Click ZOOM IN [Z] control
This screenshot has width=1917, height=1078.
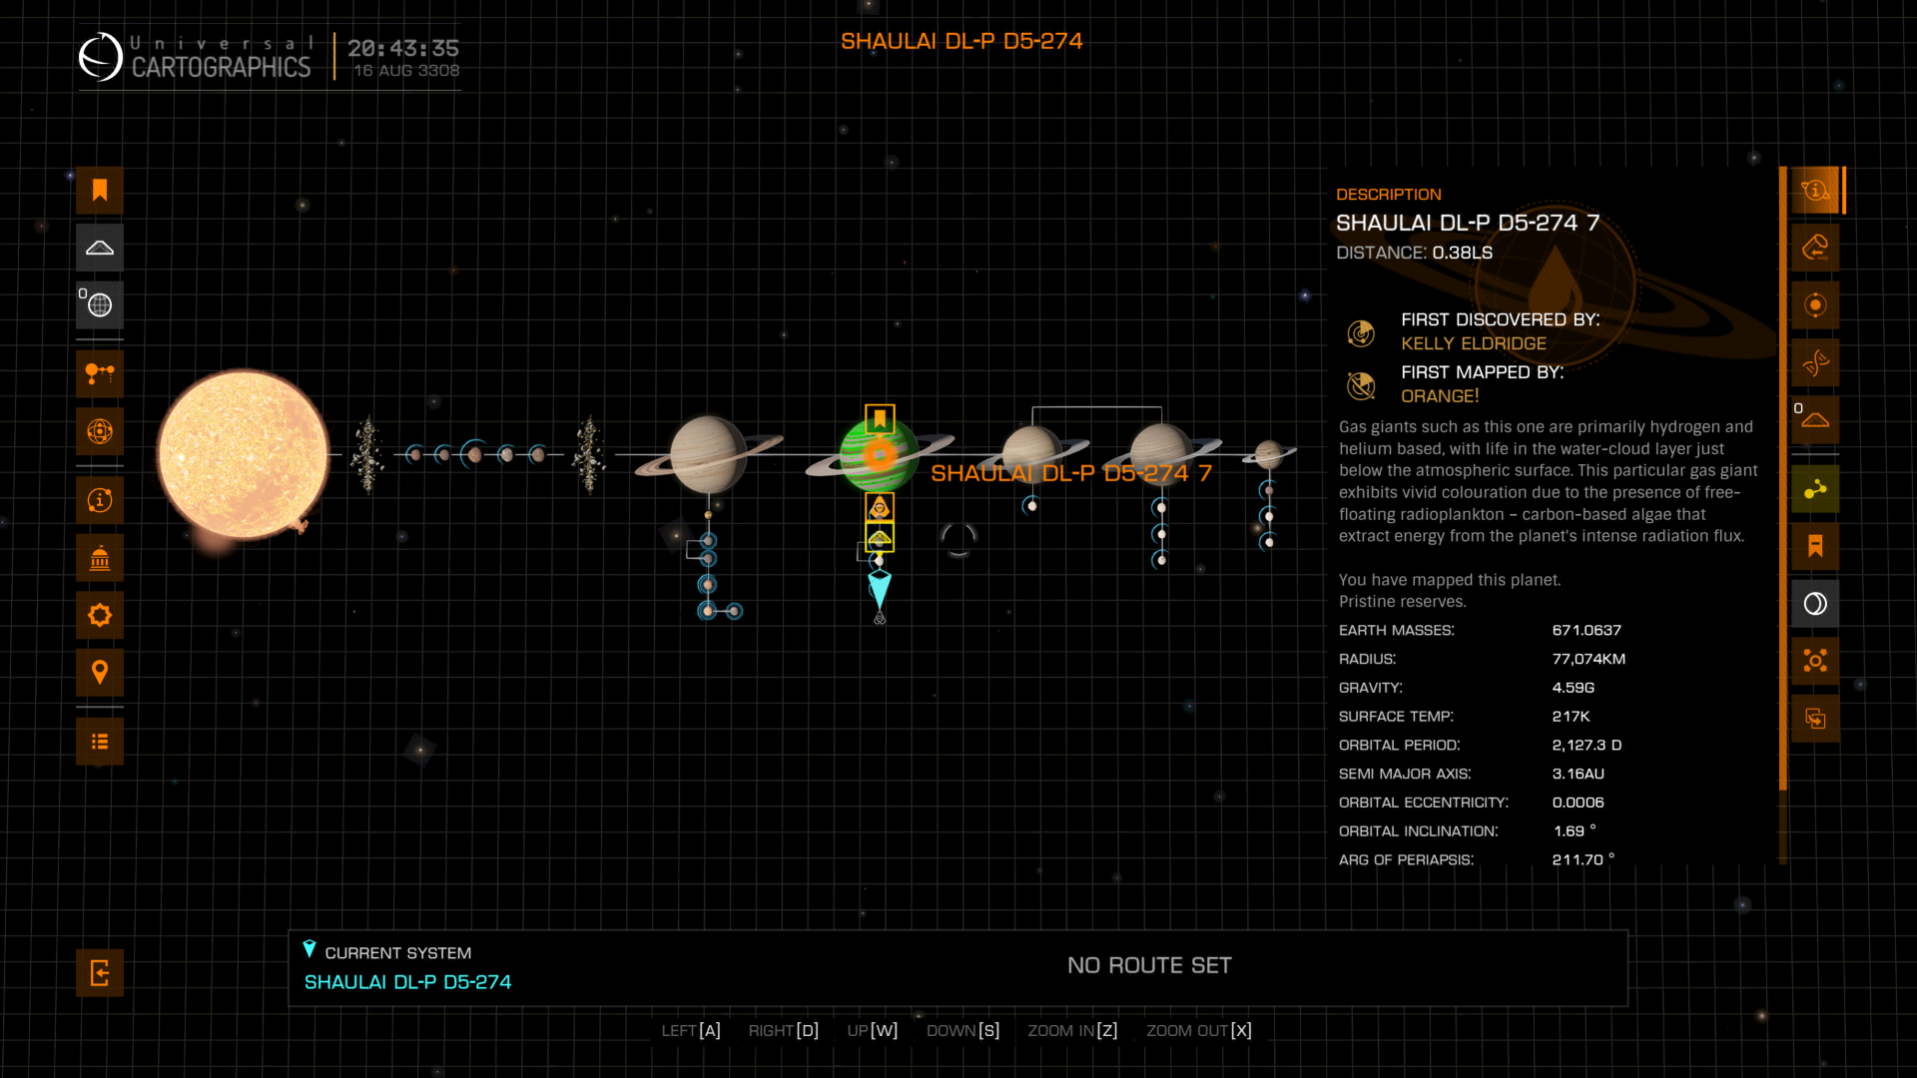point(1073,1030)
